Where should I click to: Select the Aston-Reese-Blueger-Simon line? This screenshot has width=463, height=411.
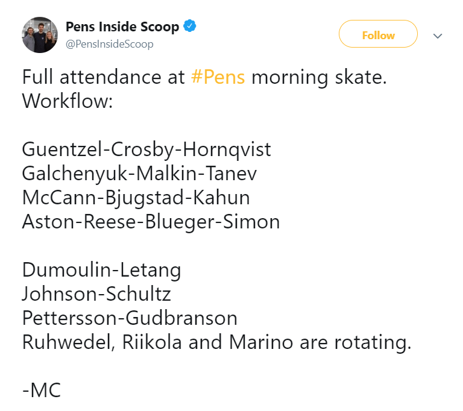pyautogui.click(x=151, y=222)
